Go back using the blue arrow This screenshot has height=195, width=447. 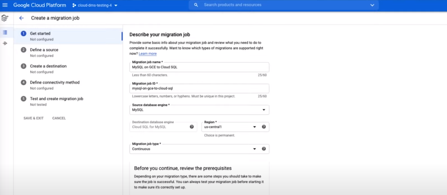click(21, 18)
